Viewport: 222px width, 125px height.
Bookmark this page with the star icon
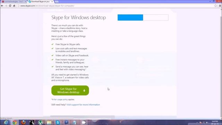point(215,6)
